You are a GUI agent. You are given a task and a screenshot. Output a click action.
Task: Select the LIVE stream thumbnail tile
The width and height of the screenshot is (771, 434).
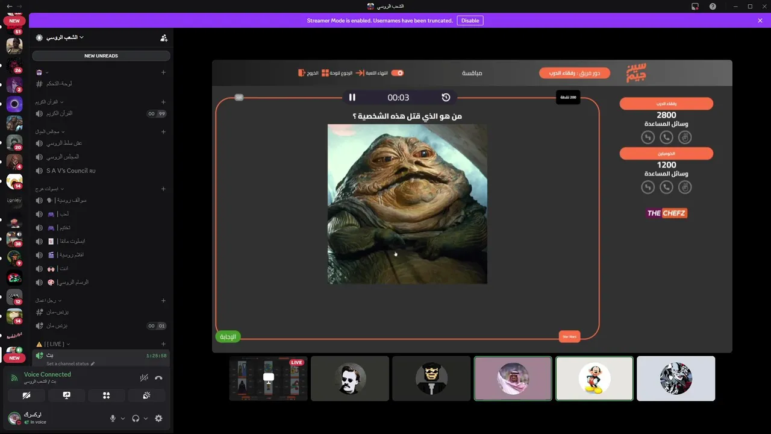point(269,379)
